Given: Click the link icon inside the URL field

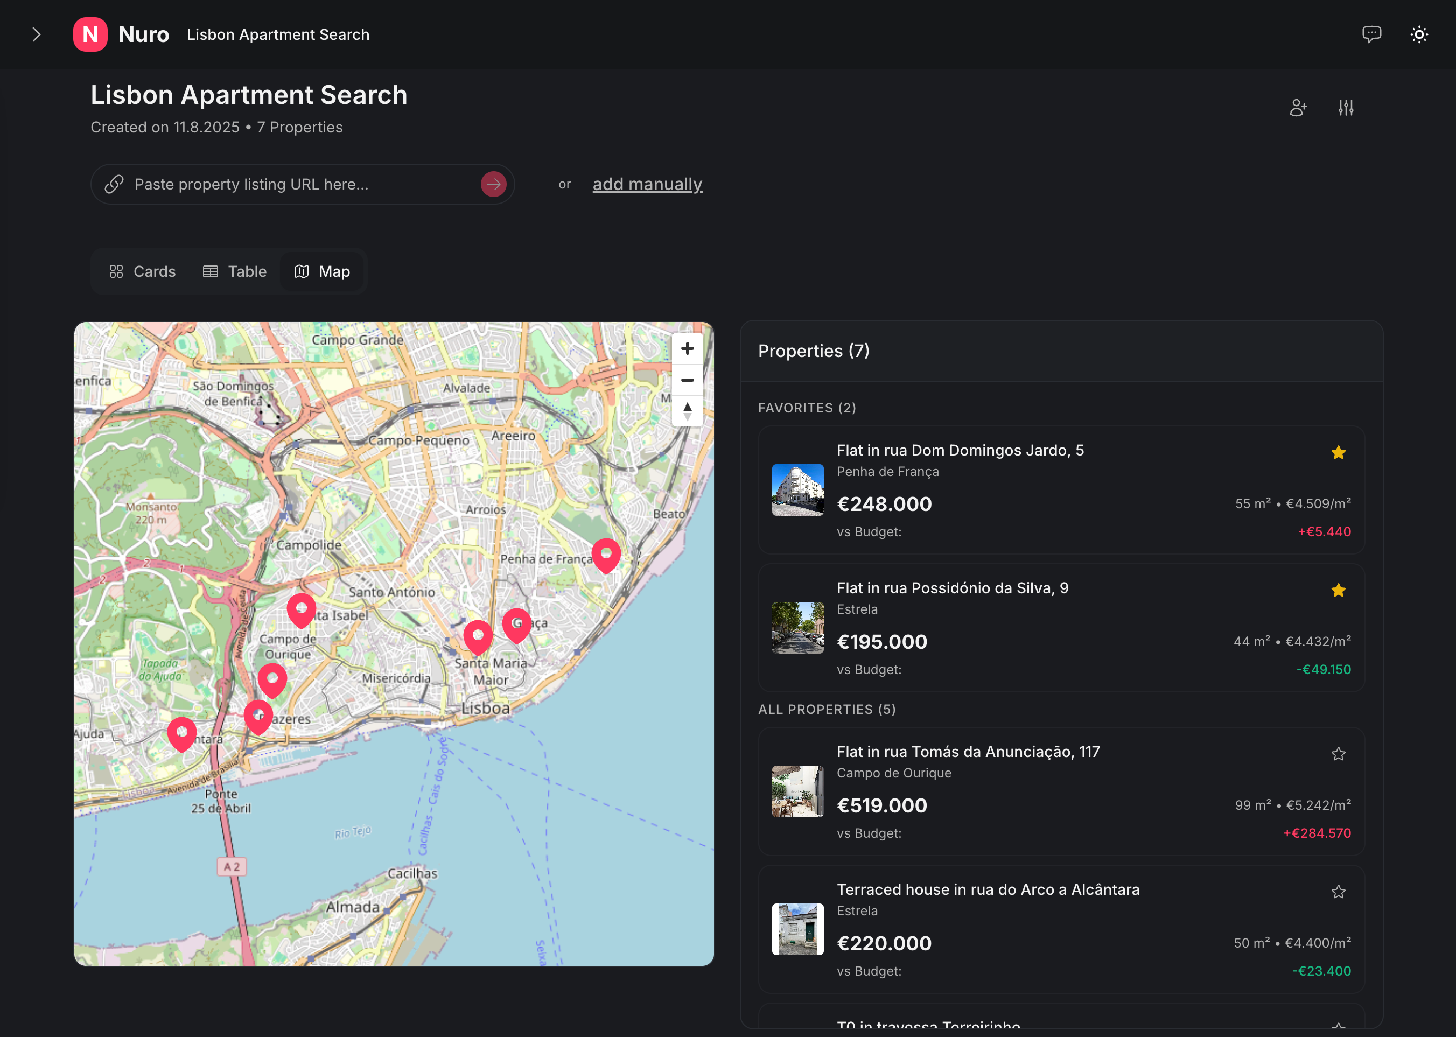Looking at the screenshot, I should pyautogui.click(x=114, y=184).
